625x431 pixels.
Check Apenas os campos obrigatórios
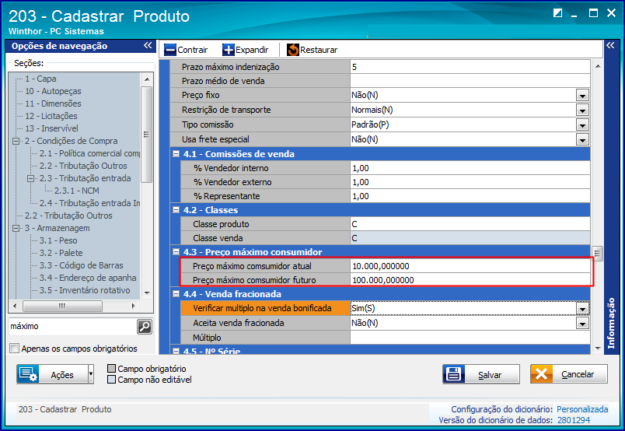14,349
